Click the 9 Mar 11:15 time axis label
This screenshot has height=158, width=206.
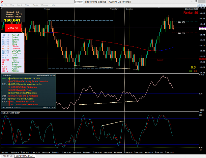(169, 152)
